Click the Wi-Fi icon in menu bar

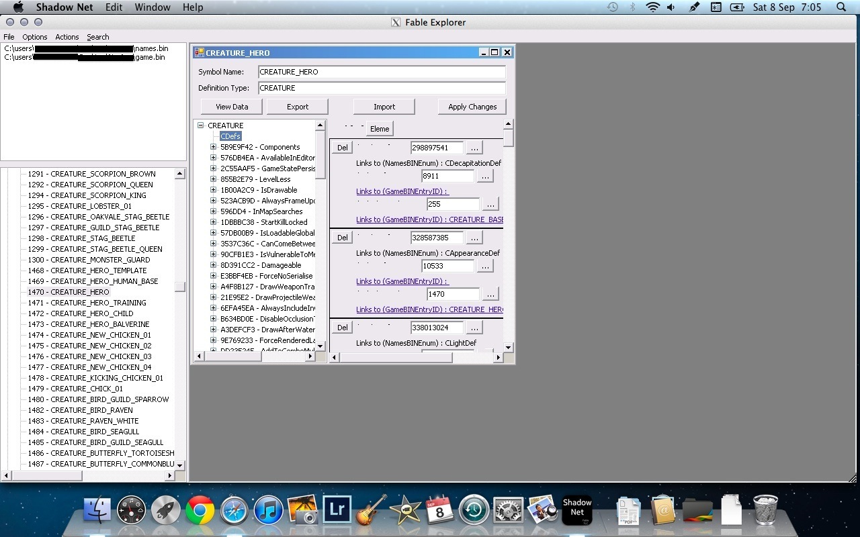[652, 7]
